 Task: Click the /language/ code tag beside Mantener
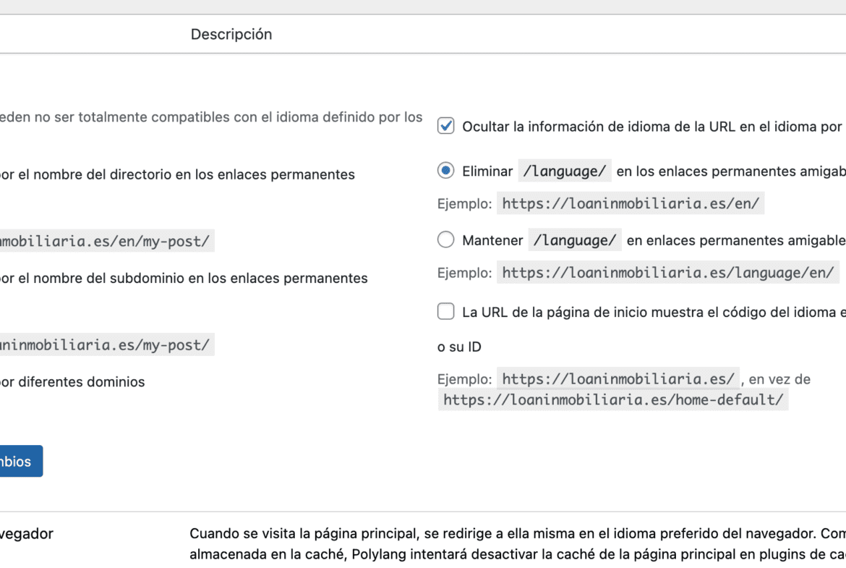click(575, 240)
